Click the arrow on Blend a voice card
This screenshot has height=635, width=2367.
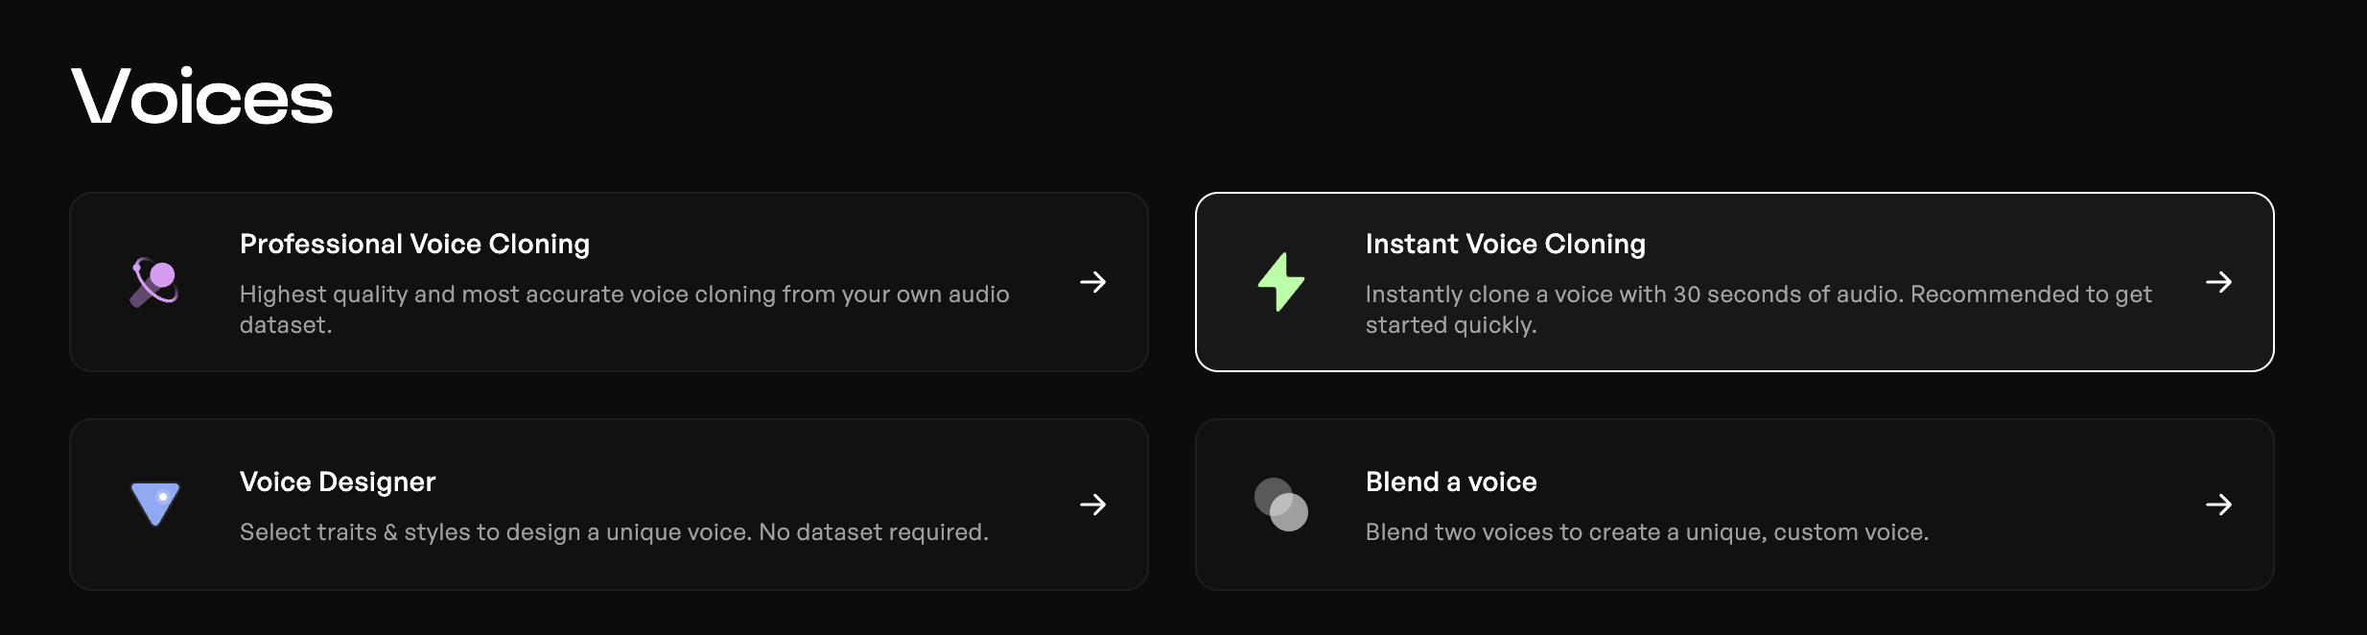click(2219, 505)
